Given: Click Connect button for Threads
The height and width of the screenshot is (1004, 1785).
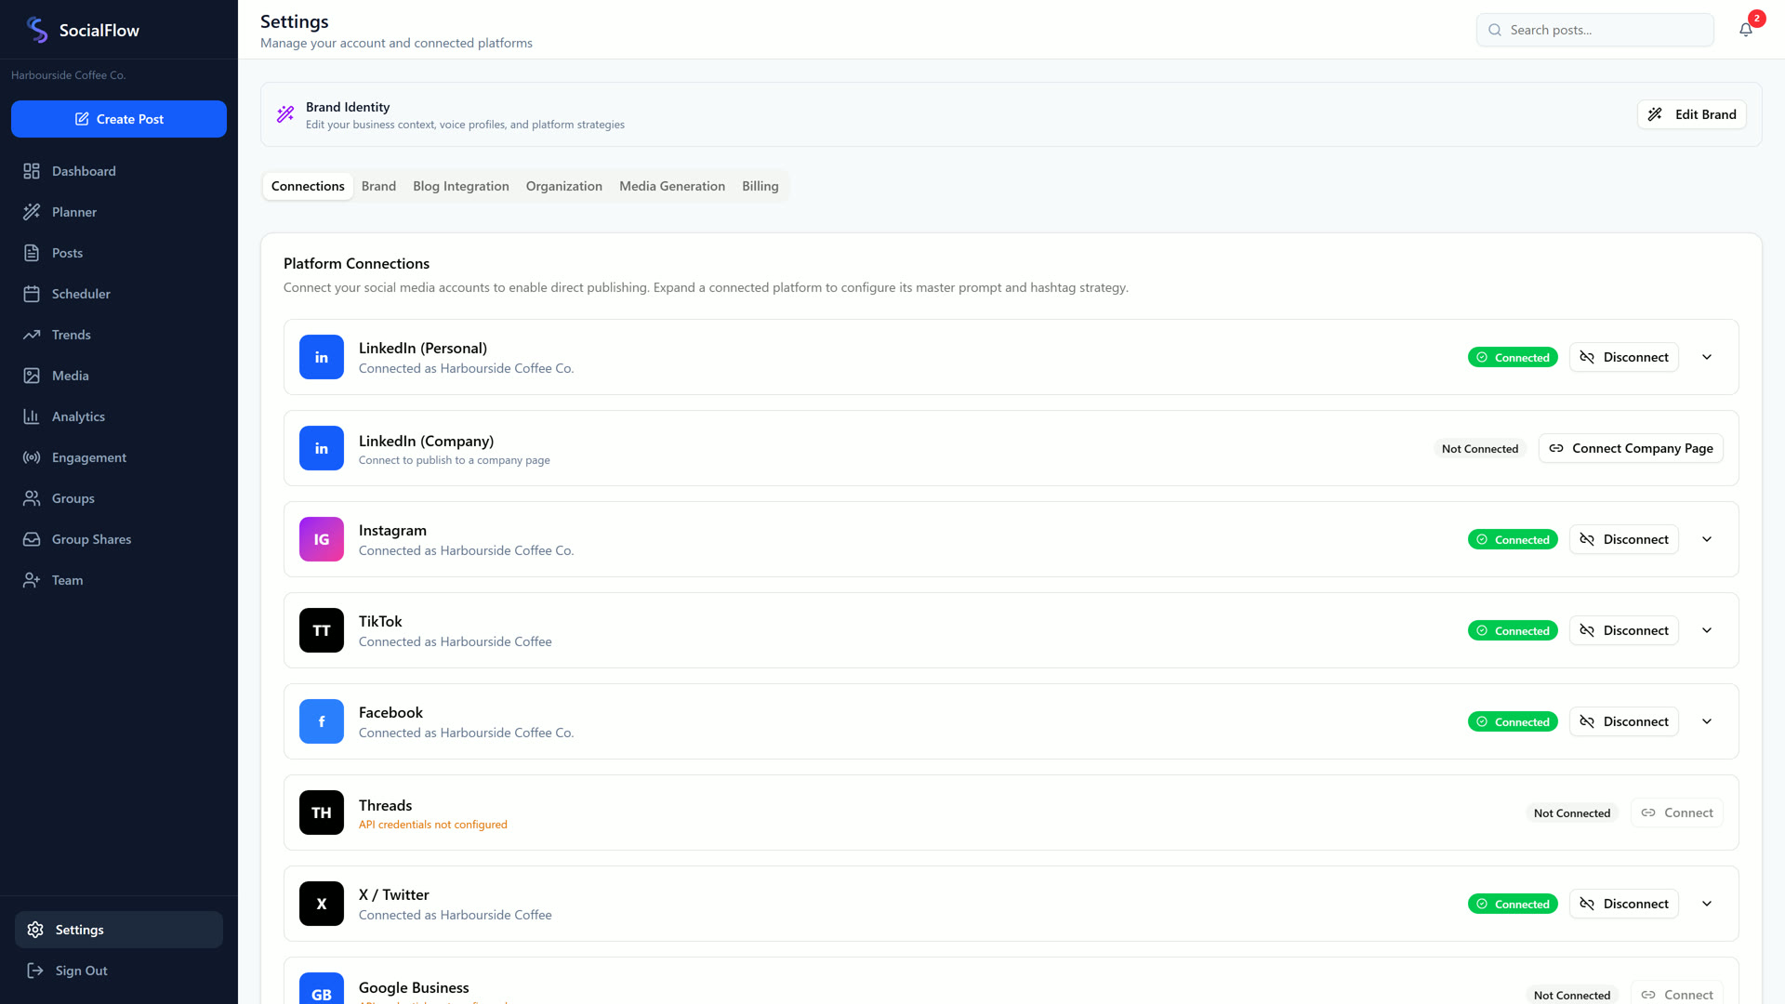Looking at the screenshot, I should [1677, 812].
